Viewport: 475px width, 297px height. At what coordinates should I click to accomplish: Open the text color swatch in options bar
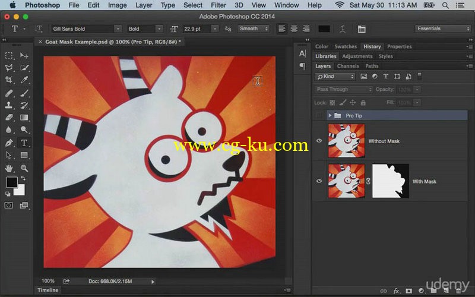coord(324,29)
